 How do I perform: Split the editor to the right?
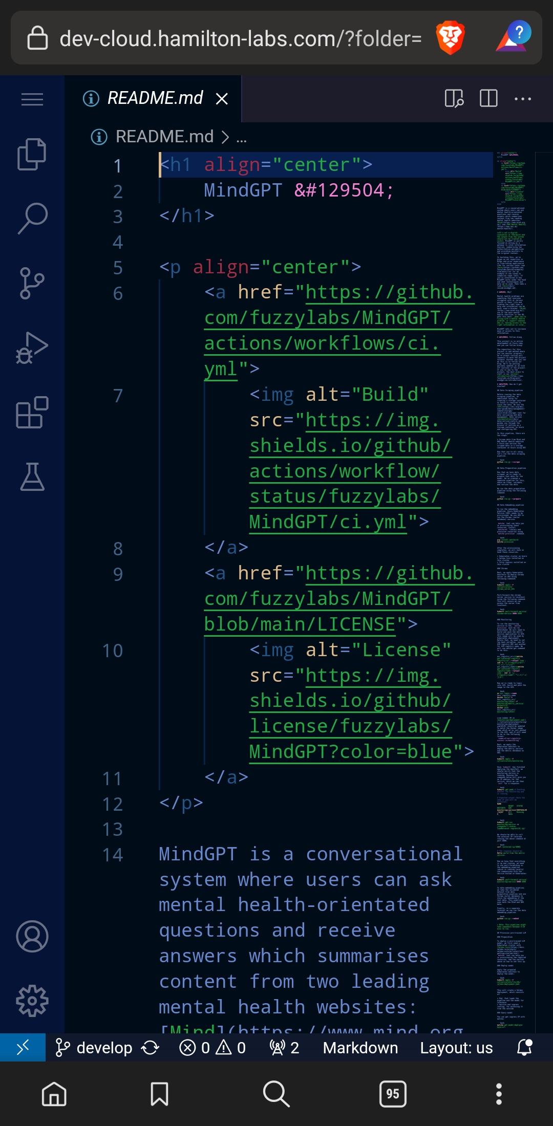coord(488,98)
